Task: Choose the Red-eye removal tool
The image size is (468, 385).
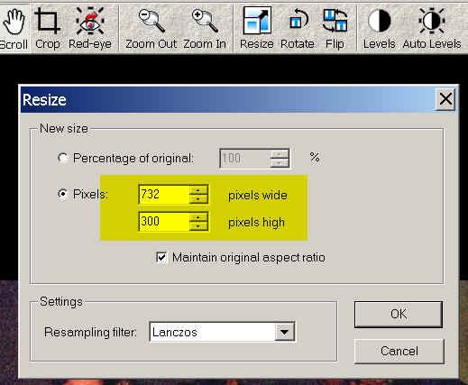Action: [x=90, y=29]
